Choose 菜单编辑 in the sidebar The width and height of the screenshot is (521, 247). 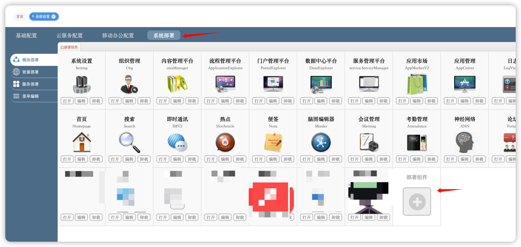click(30, 96)
